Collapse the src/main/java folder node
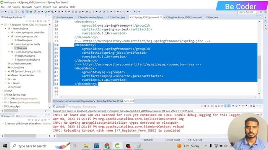 point(5,29)
